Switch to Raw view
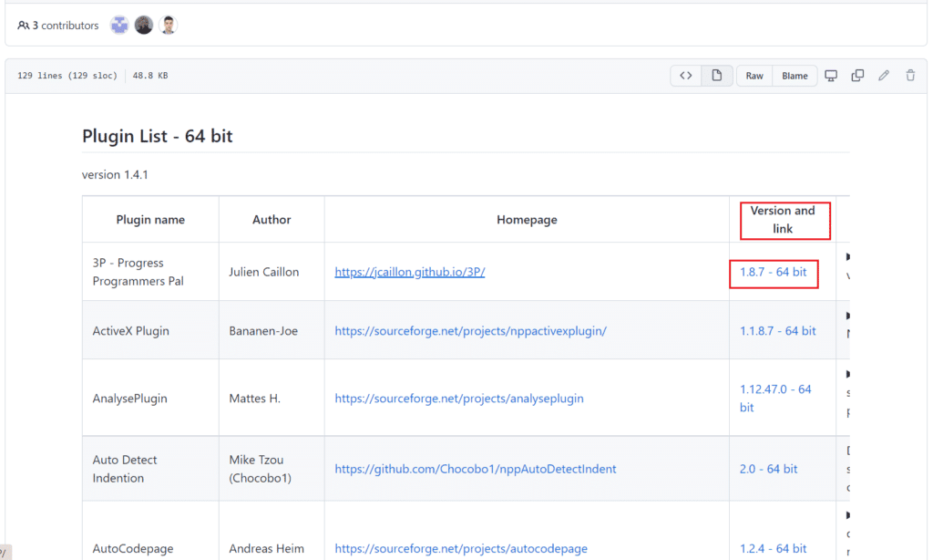This screenshot has width=933, height=560. 754,76
